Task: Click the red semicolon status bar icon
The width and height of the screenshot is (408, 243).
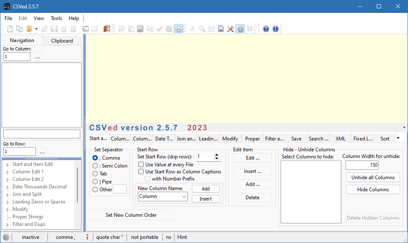Action: click(x=87, y=237)
